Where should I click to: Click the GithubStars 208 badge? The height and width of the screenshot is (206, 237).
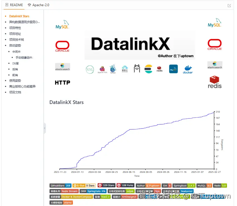(60, 186)
